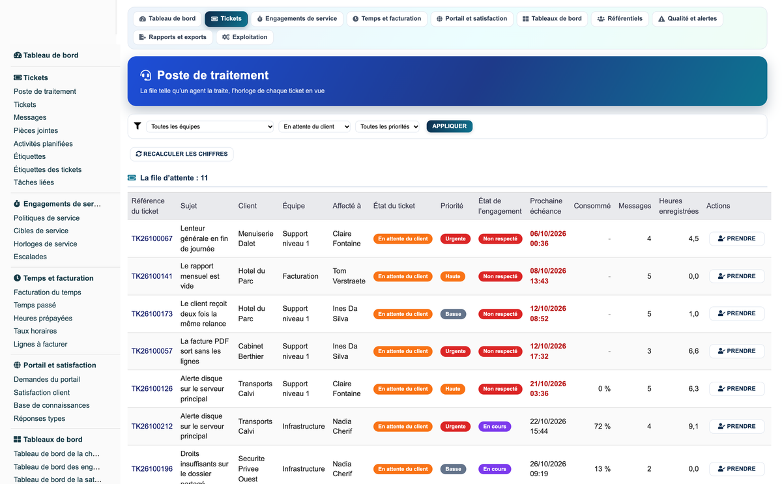
Task: Open the Toutes les priorités dropdown
Action: tap(388, 126)
